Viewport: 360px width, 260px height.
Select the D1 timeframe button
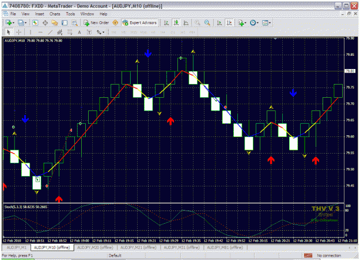tap(173, 32)
